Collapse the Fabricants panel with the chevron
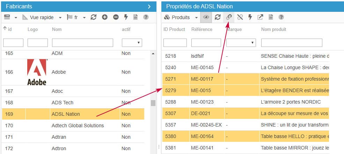The width and height of the screenshot is (344, 154). click(x=149, y=6)
